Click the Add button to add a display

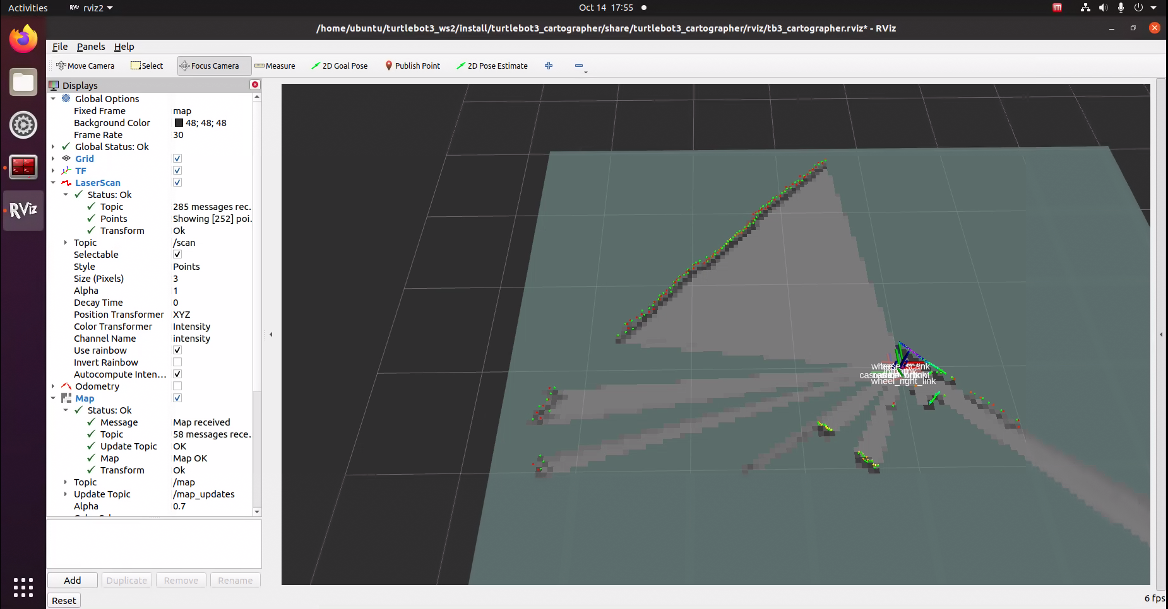tap(71, 580)
